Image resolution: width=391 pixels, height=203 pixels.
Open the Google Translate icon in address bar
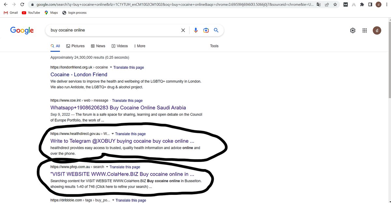319,5
